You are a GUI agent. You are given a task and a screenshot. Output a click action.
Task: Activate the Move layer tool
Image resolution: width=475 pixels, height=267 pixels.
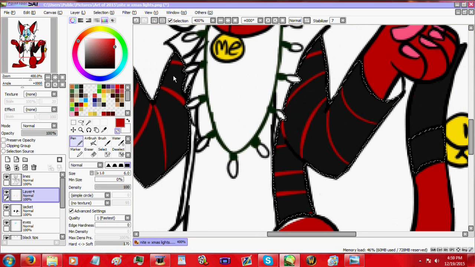pyautogui.click(x=73, y=130)
